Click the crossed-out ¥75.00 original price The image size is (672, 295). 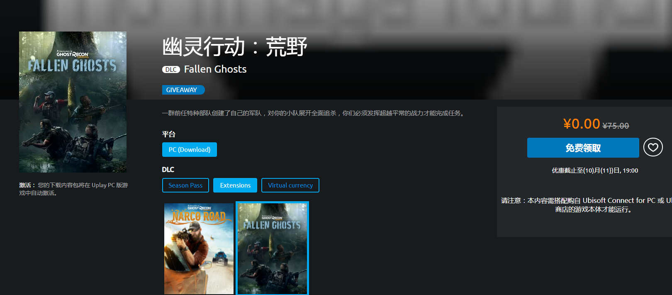pyautogui.click(x=616, y=126)
